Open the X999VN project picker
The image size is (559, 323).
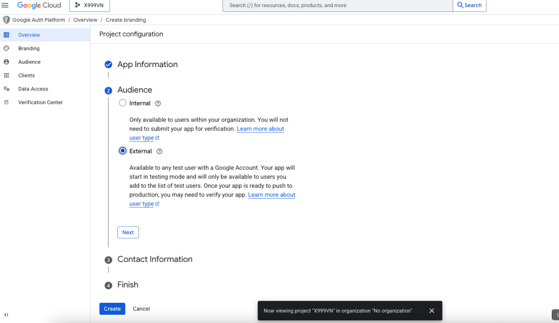(90, 5)
